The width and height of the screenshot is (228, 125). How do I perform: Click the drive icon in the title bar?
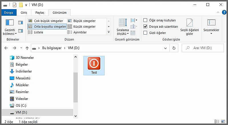tap(5, 5)
